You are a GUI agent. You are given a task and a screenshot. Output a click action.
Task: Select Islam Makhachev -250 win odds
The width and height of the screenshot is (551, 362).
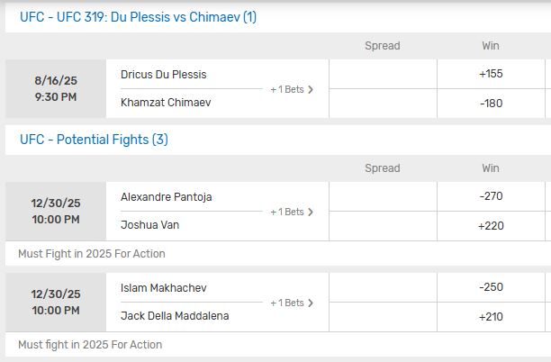pos(491,287)
